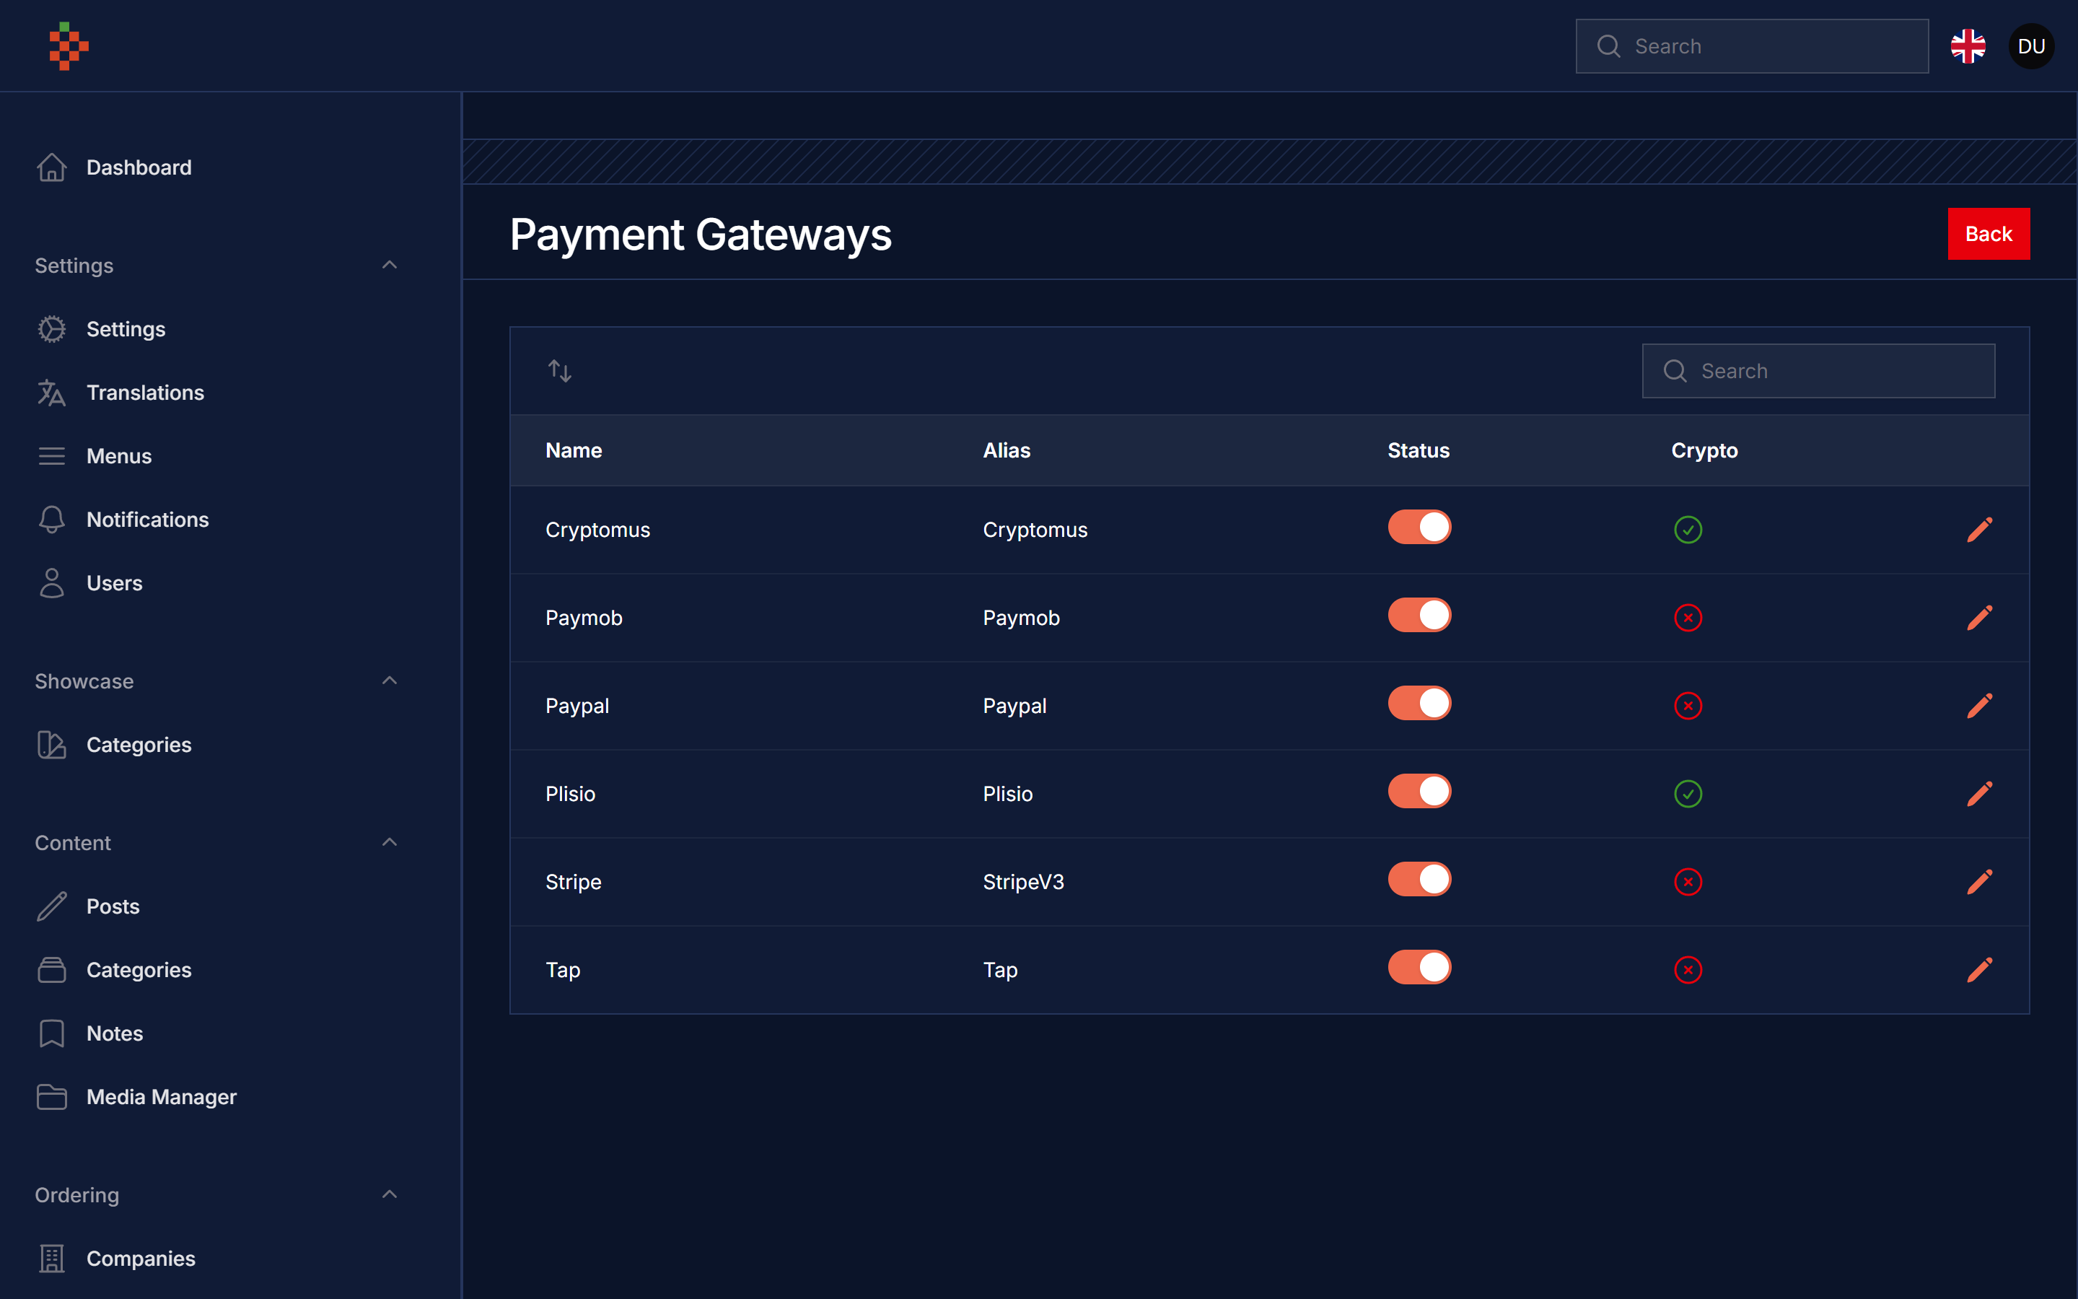Click the Dashboard home icon

(x=51, y=167)
